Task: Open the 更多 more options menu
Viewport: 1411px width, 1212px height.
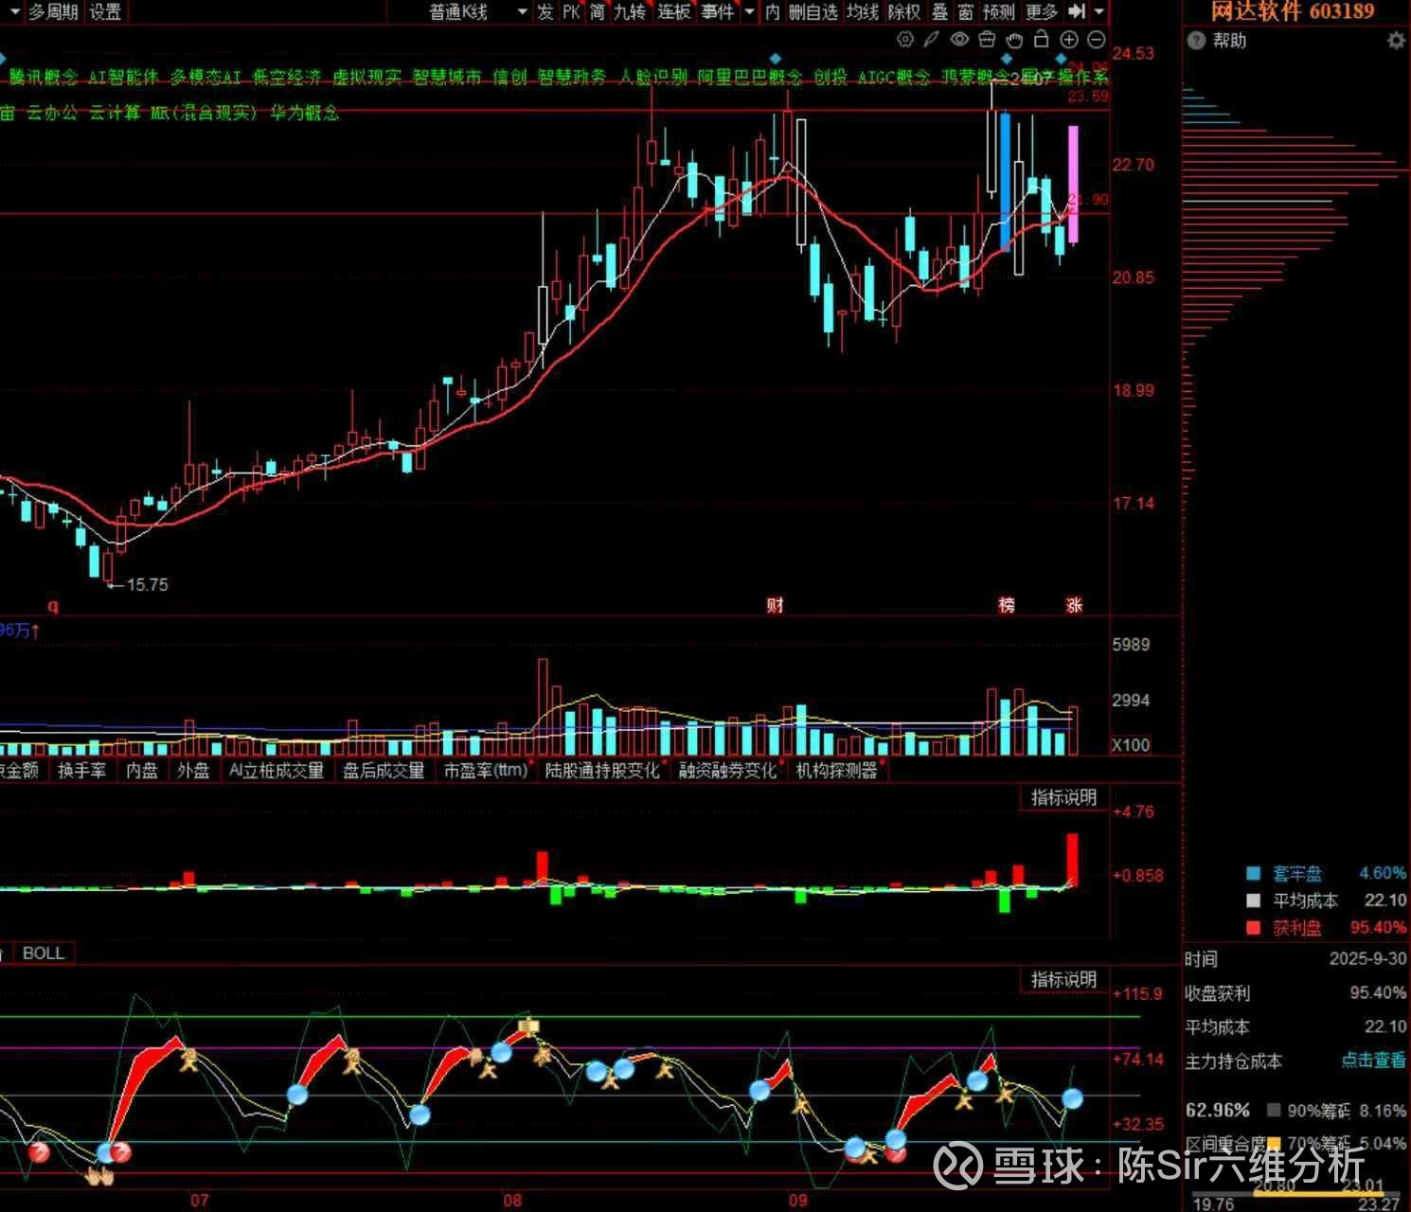Action: (1041, 11)
